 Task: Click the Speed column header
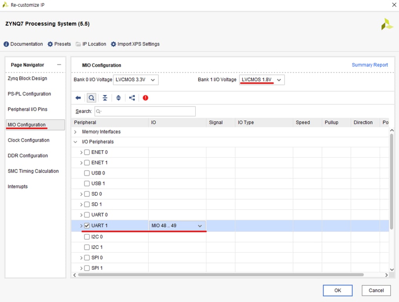307,123
